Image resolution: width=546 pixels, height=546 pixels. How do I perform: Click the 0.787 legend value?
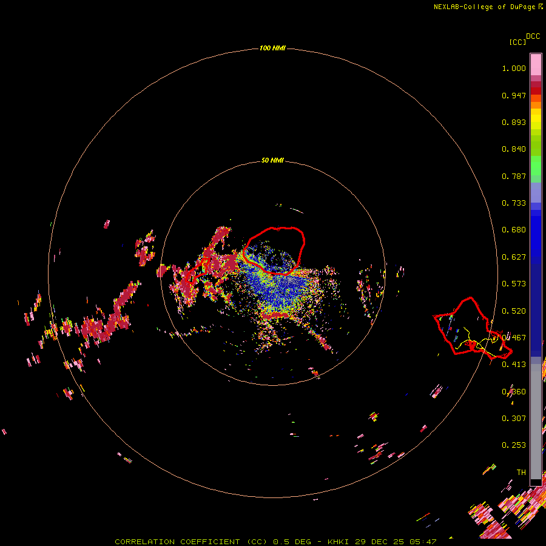[x=514, y=176]
